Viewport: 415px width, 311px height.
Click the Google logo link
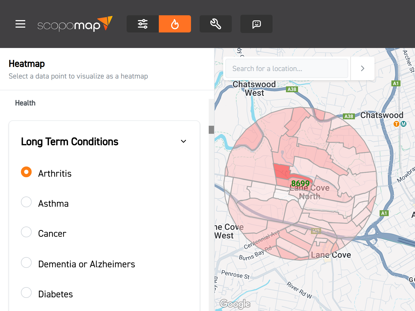tap(235, 304)
